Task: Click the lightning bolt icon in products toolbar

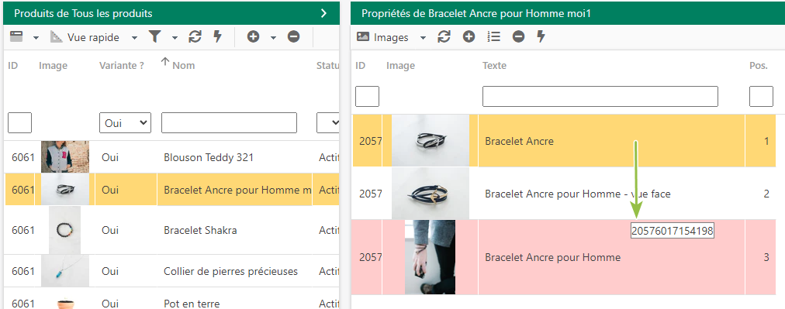Action: click(218, 36)
